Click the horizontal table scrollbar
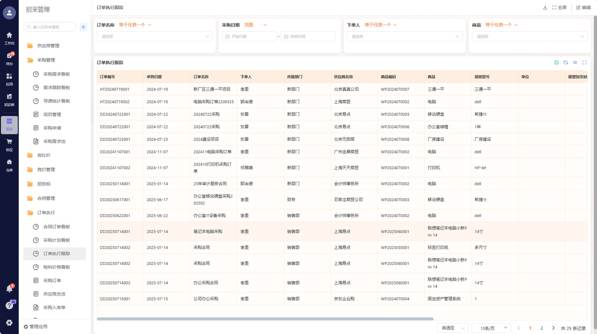Viewport: 597px width, 334px height. click(x=265, y=319)
